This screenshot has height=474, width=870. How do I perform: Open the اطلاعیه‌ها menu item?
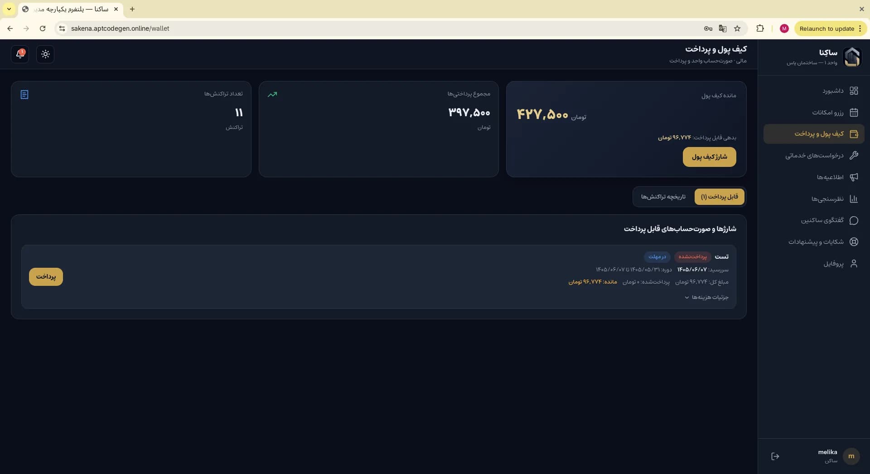(x=814, y=177)
